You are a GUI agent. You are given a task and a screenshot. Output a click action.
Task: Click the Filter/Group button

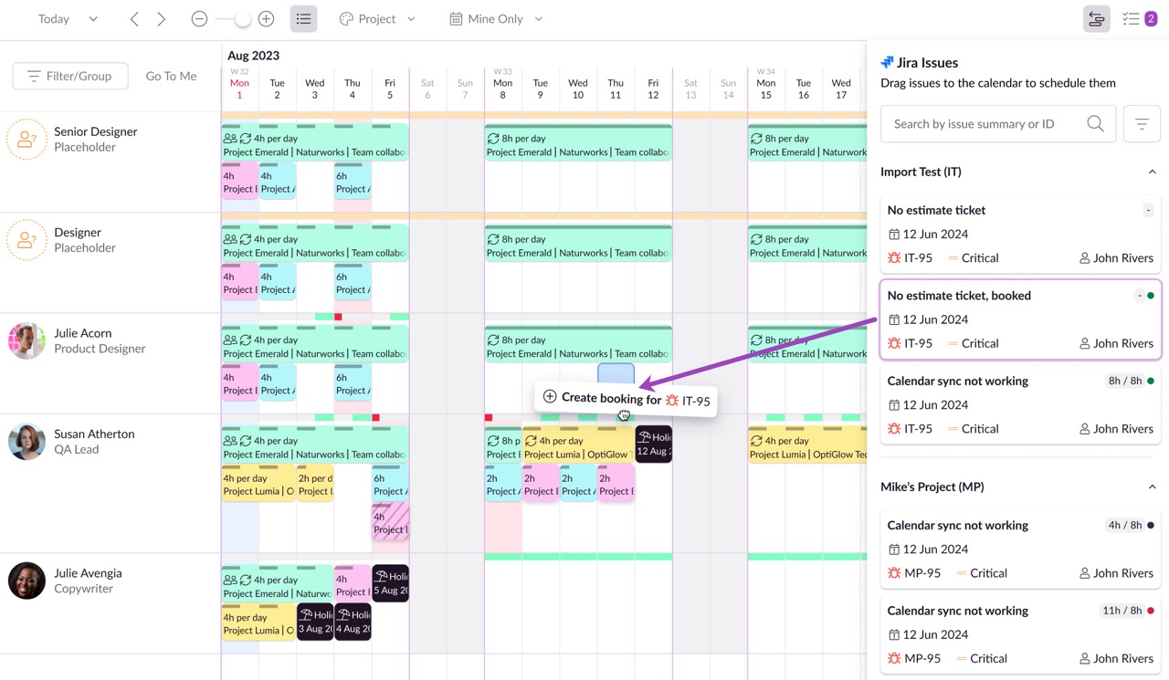tap(69, 76)
